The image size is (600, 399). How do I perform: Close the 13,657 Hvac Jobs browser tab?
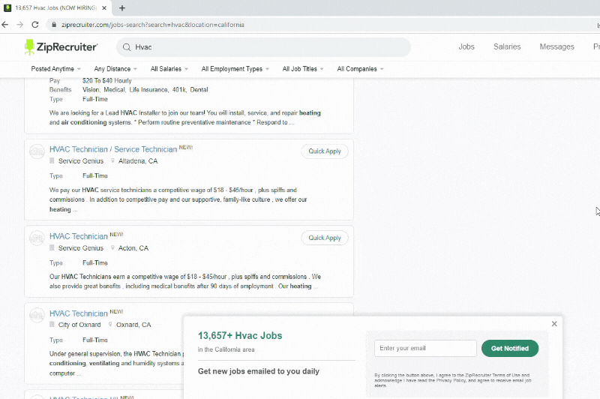(104, 8)
